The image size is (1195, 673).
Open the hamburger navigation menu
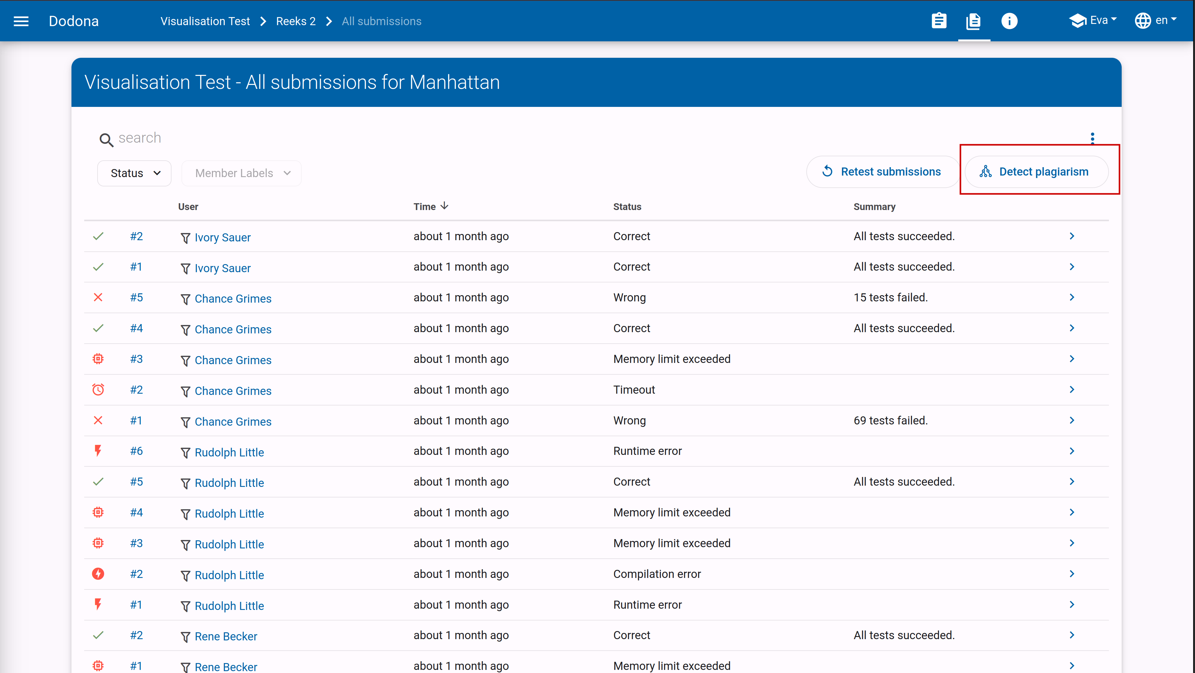point(21,21)
